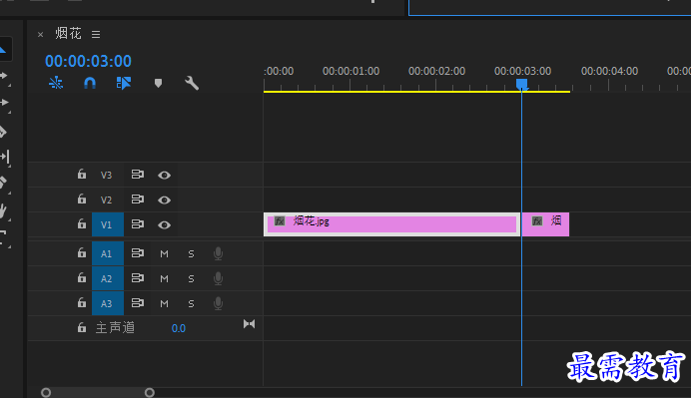Select the 烟花.jpg clip on V1
Viewport: 691px width, 398px height.
[391, 224]
